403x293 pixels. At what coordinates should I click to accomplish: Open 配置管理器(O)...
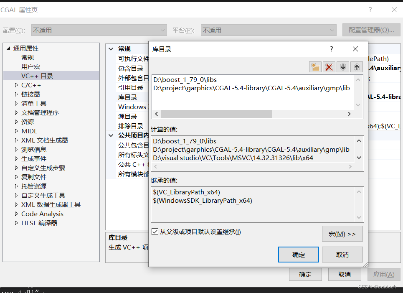point(371,30)
